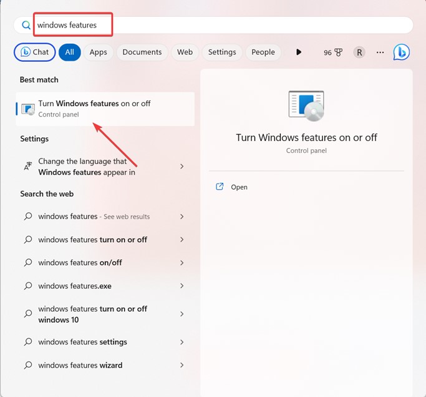Image resolution: width=426 pixels, height=397 pixels.
Task: Click Turn Windows features on or off preview title
Action: (306, 137)
